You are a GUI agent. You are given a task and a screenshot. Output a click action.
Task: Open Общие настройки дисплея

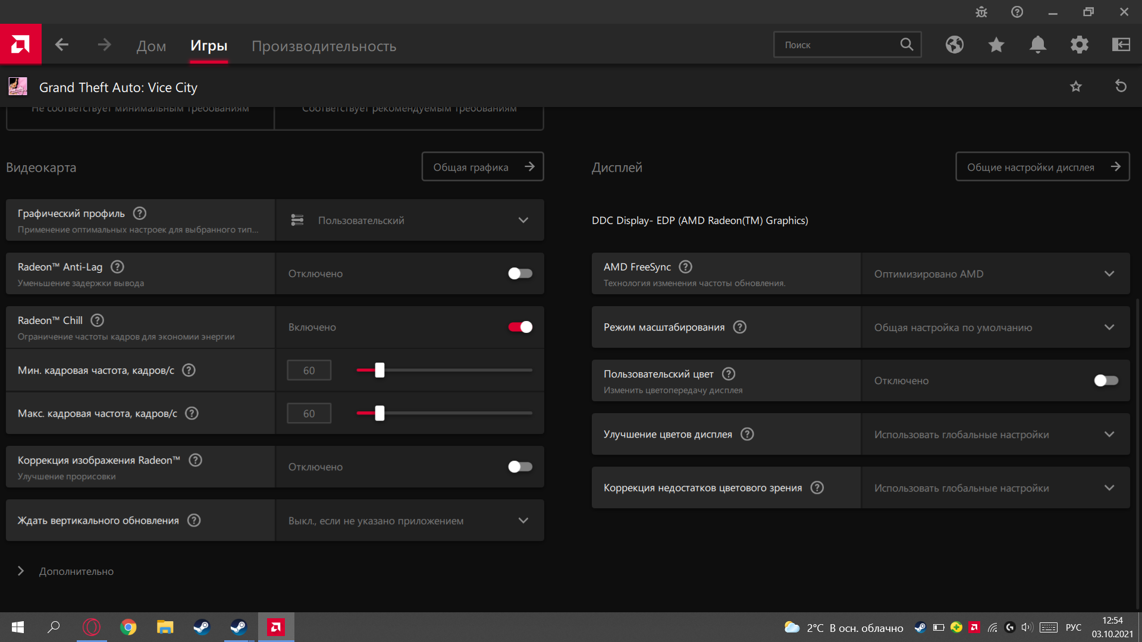pyautogui.click(x=1043, y=166)
